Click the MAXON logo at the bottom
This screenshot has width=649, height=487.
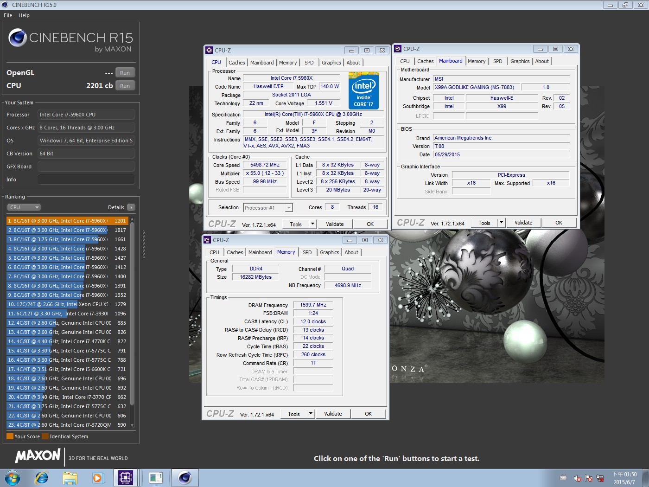(38, 456)
